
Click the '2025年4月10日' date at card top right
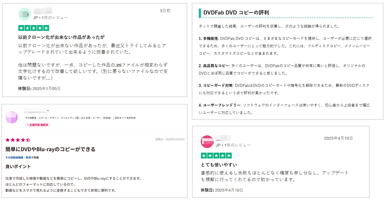coord(338,138)
